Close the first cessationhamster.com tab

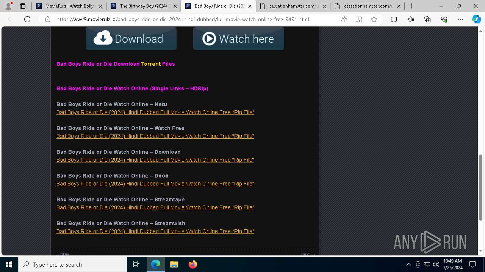(324, 6)
